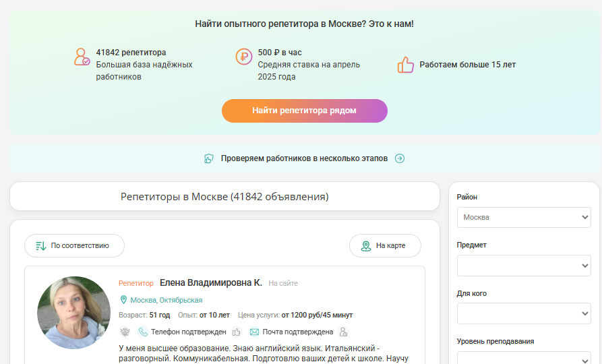This screenshot has width=602, height=364.
Task: Click the 500 ₽ в час text
Action: pos(280,53)
